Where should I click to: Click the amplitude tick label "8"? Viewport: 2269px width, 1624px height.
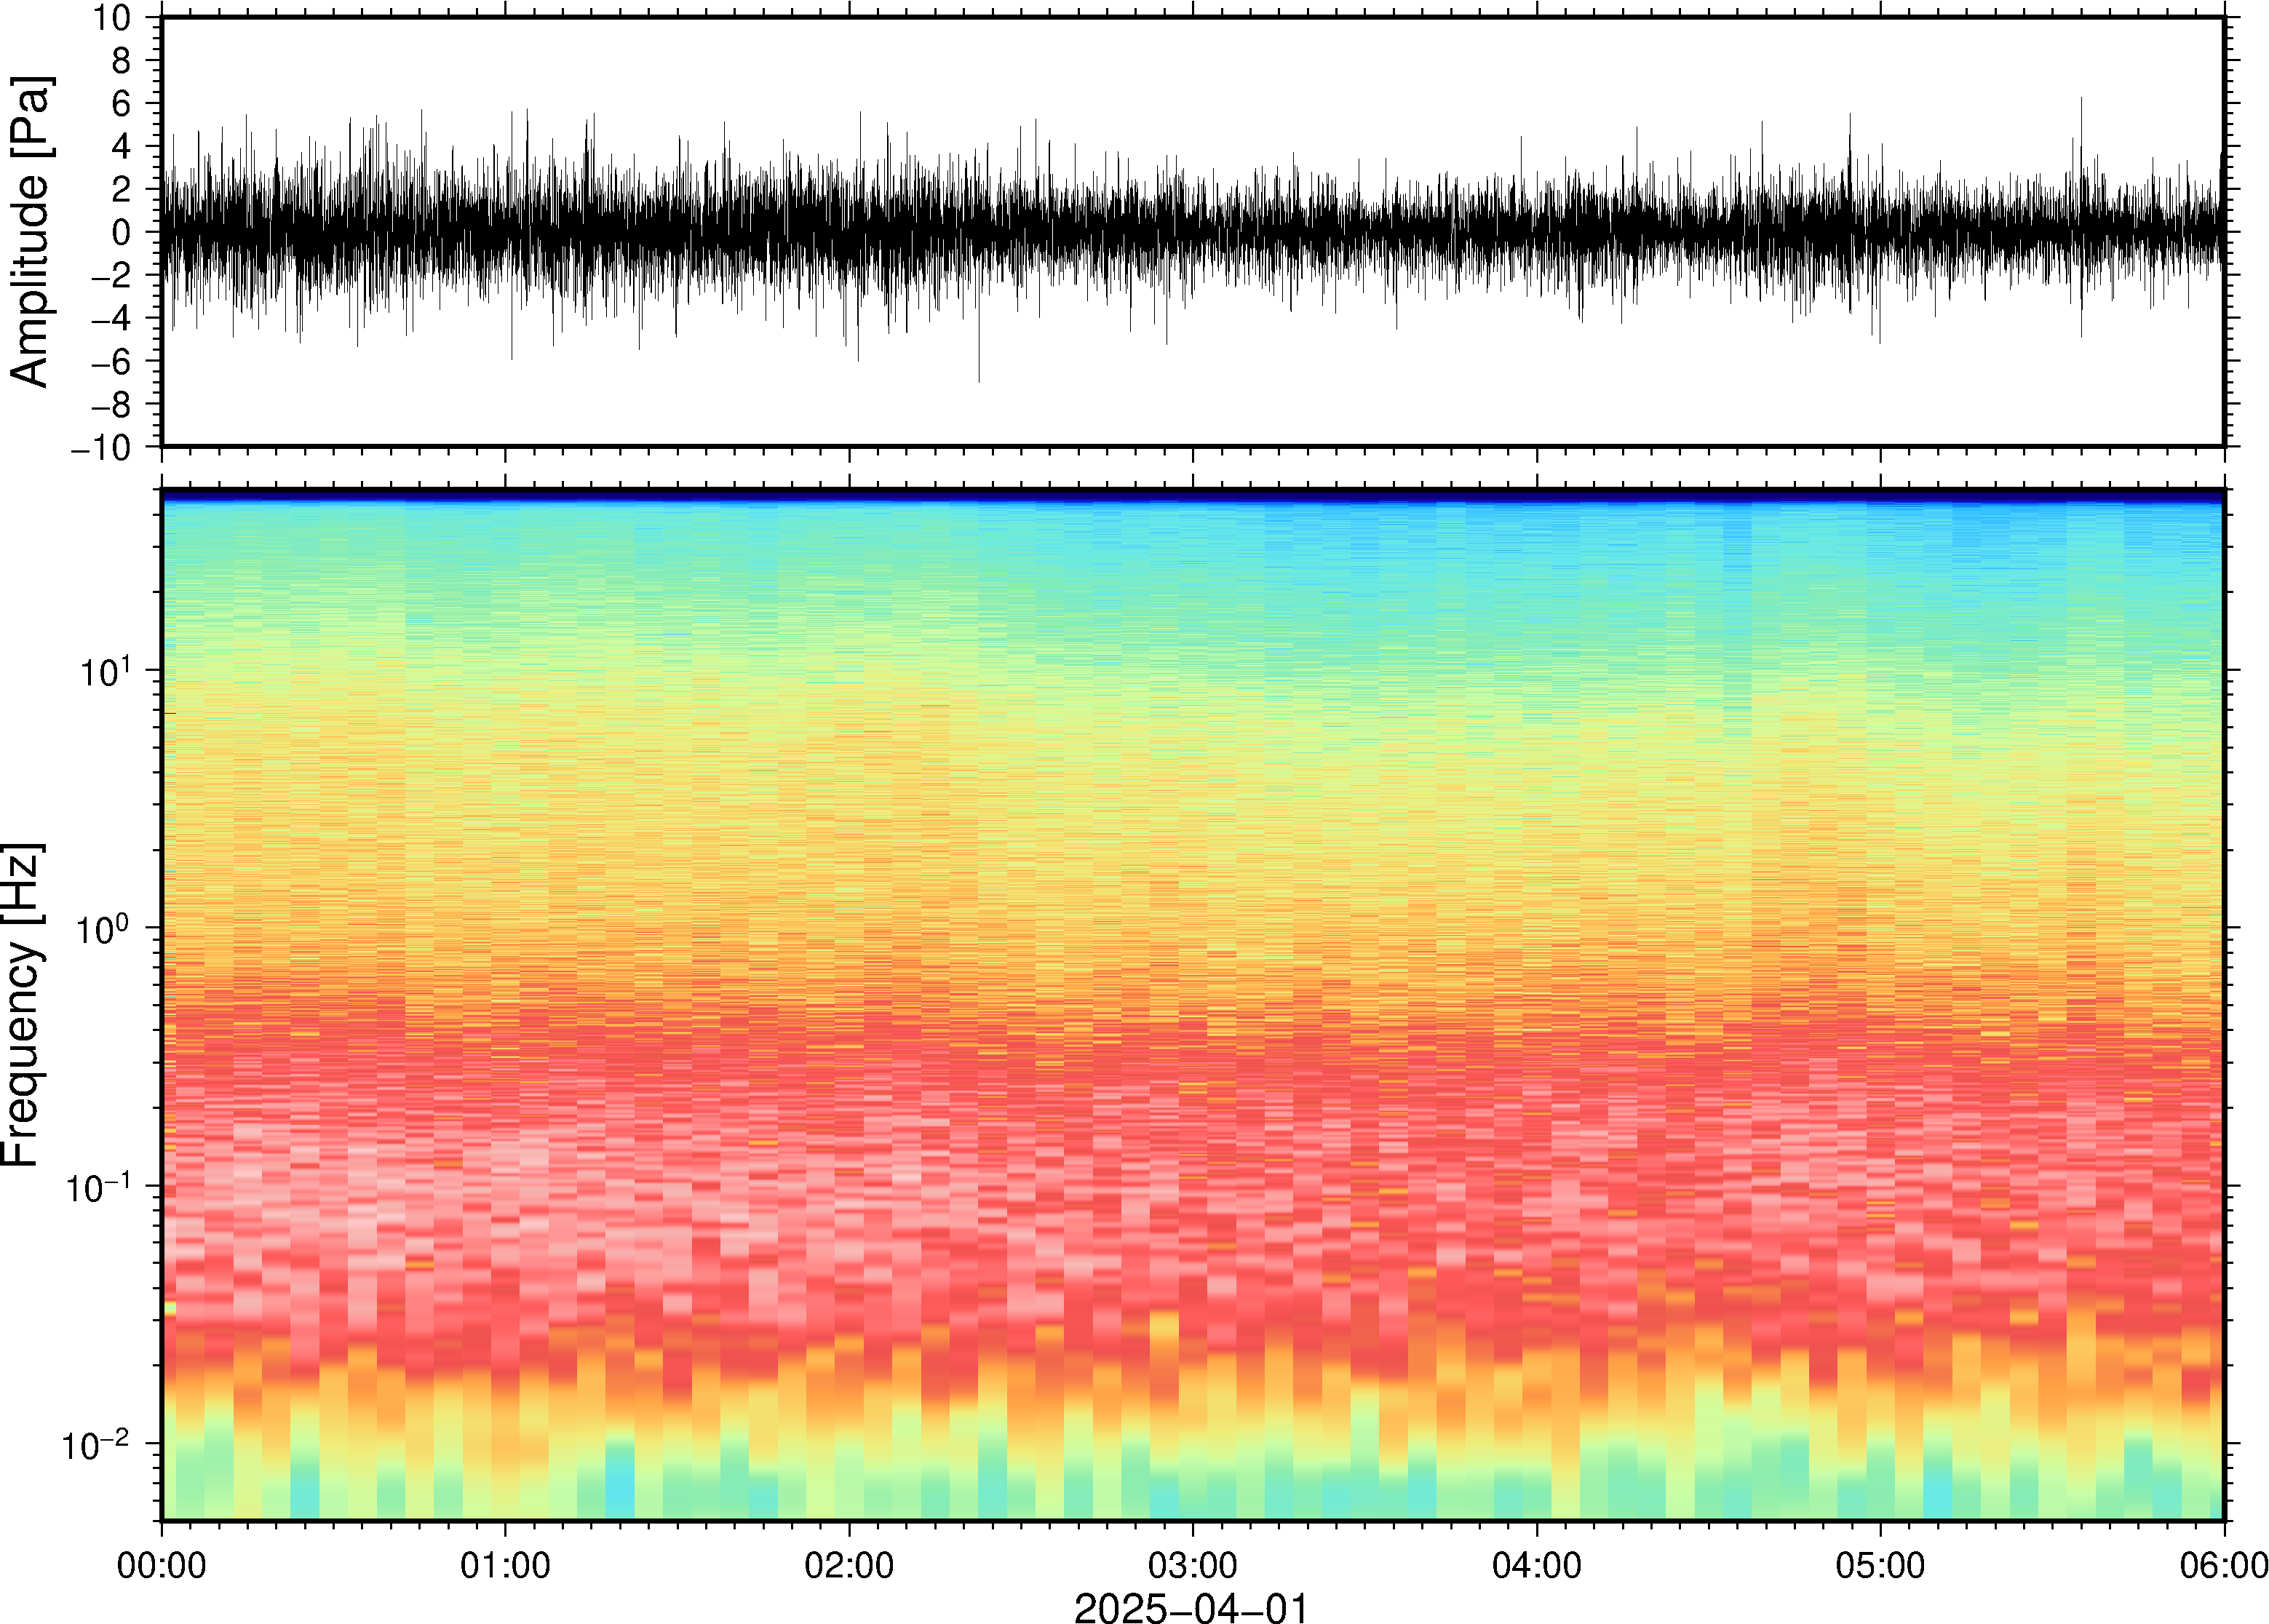pyautogui.click(x=121, y=61)
